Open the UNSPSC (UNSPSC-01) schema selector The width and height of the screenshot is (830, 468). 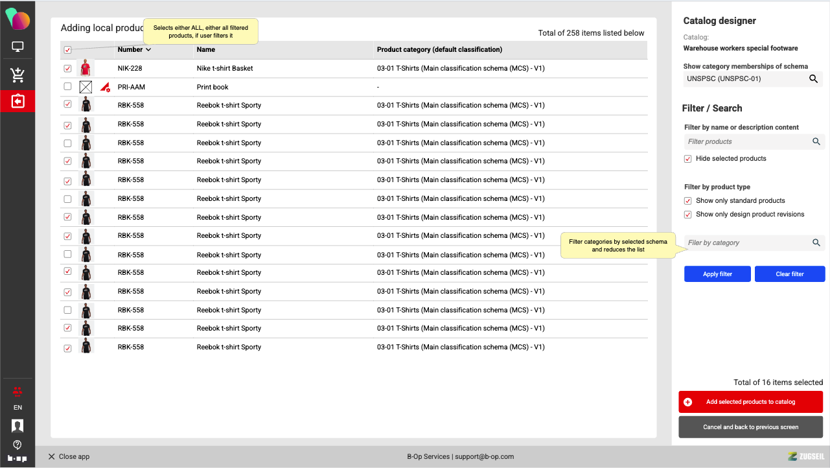[x=745, y=79]
